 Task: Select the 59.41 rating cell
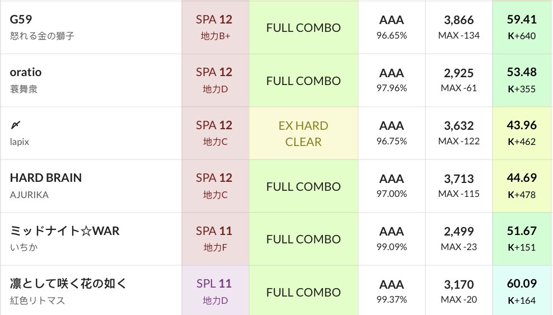(522, 27)
